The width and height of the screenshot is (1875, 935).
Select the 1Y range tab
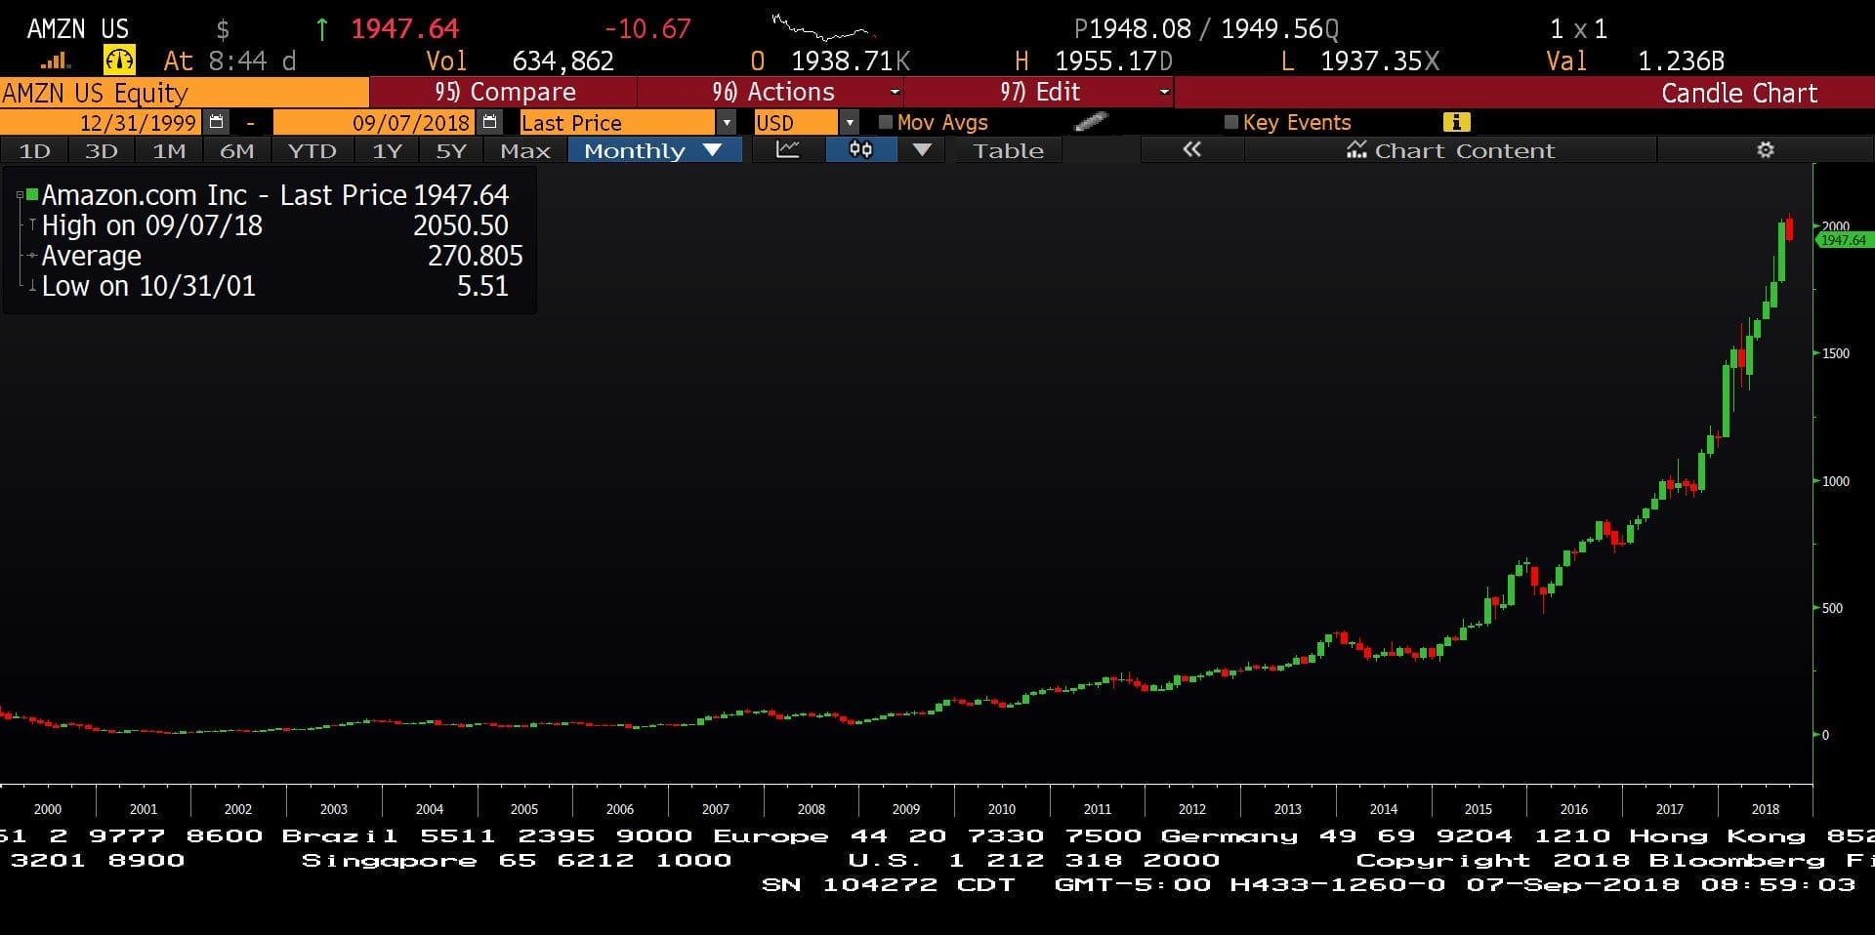coord(387,150)
